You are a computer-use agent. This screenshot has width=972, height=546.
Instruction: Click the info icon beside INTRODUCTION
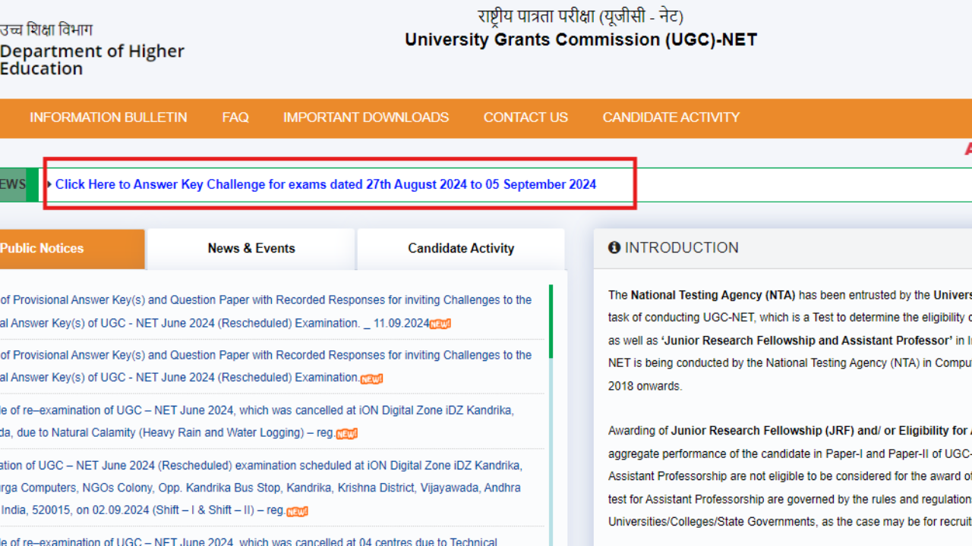(614, 248)
